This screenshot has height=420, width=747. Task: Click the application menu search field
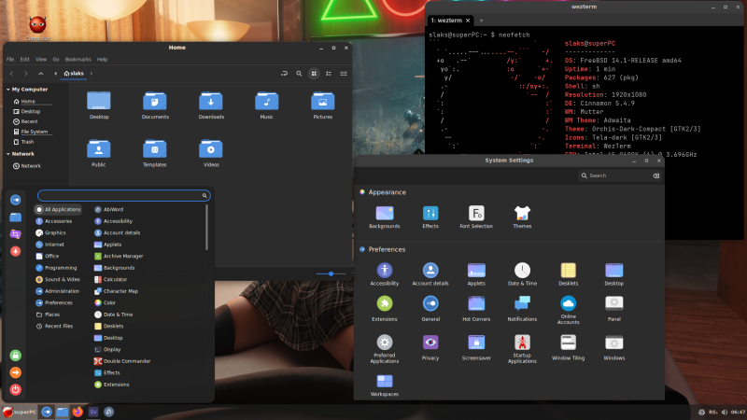click(x=124, y=195)
